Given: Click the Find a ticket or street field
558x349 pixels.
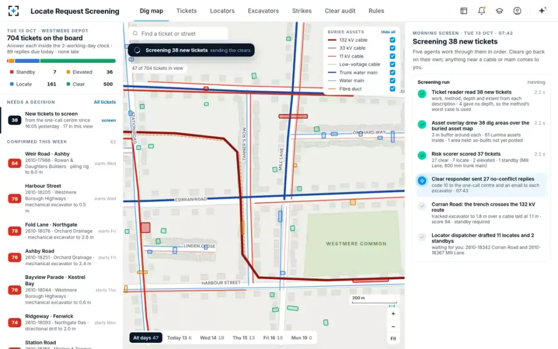Looking at the screenshot, I should [178, 34].
